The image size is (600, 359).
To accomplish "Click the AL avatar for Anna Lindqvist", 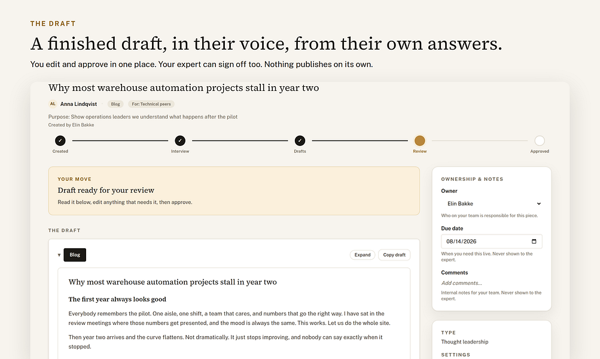I will [x=53, y=104].
